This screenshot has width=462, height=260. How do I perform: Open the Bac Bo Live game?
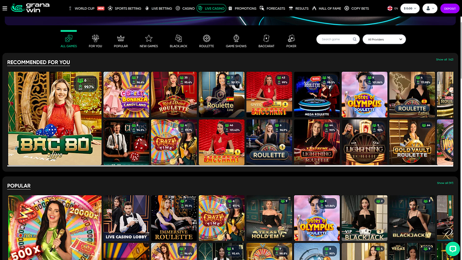[x=55, y=118]
